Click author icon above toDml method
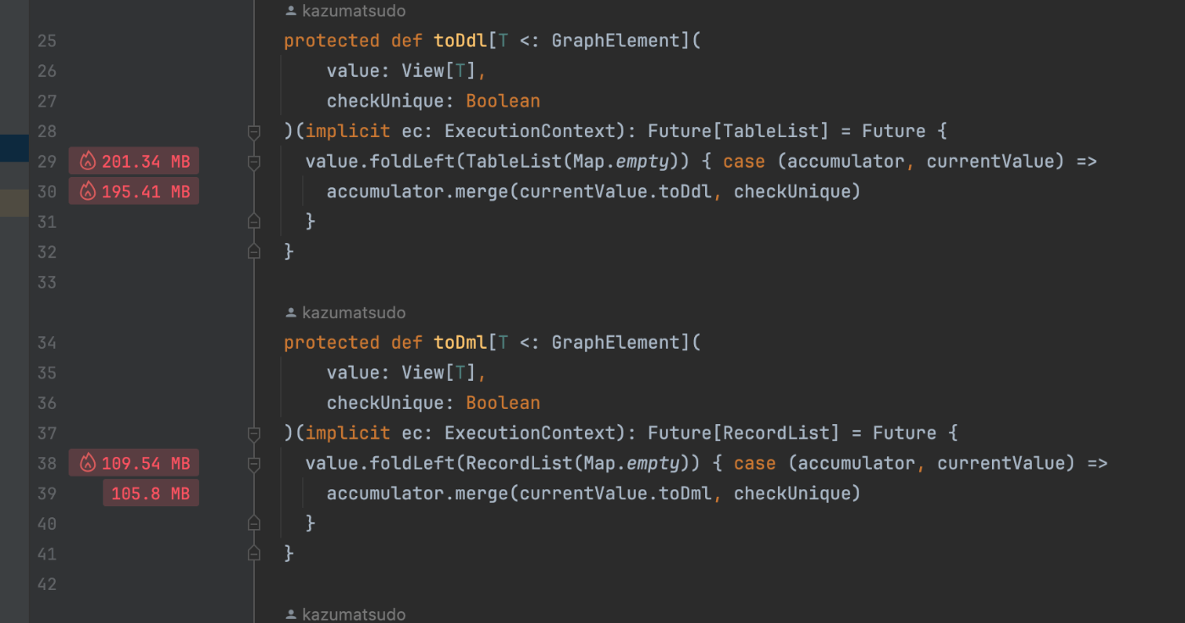1185x623 pixels. point(291,313)
